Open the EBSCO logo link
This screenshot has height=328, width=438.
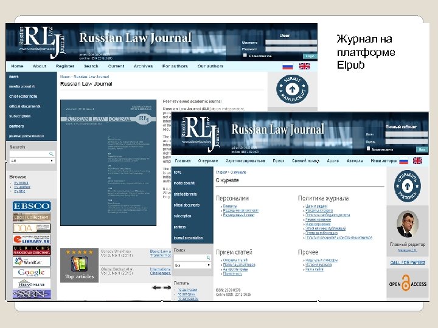point(32,206)
